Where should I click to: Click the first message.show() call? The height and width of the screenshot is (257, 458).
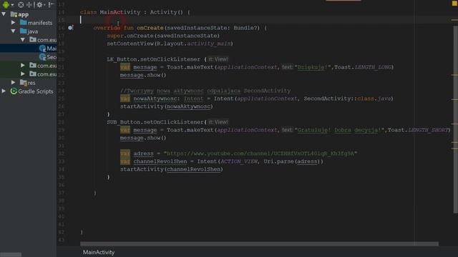tap(143, 75)
